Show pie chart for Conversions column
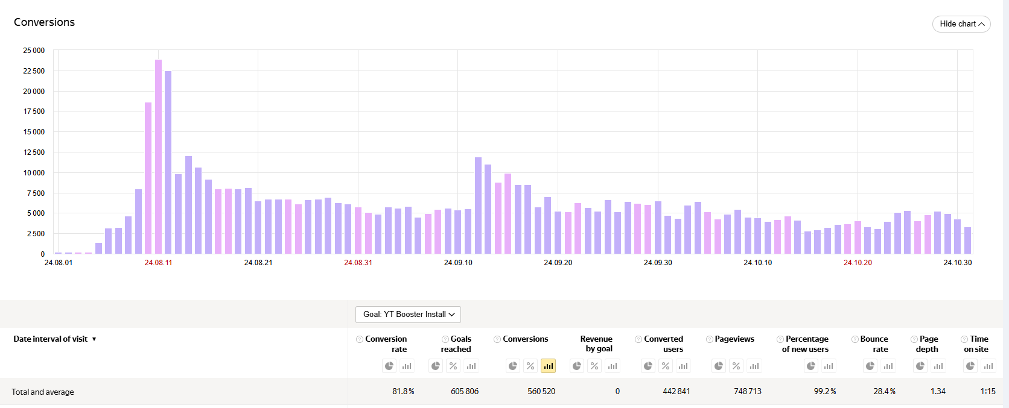This screenshot has width=1009, height=408. point(512,366)
